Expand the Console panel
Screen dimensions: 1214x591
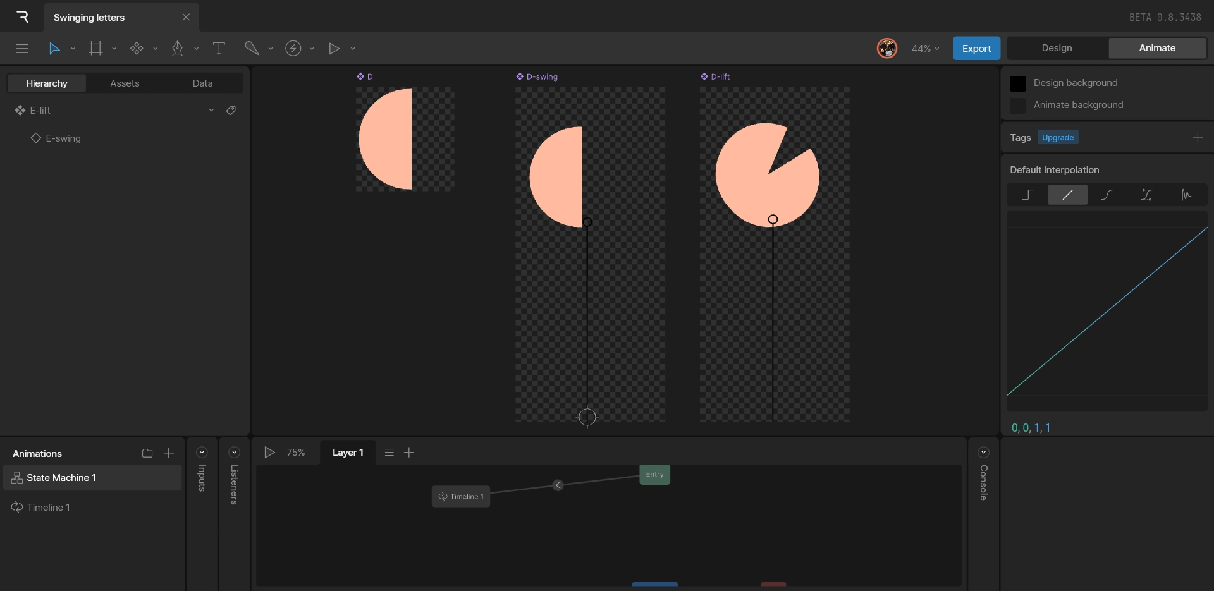click(x=983, y=453)
